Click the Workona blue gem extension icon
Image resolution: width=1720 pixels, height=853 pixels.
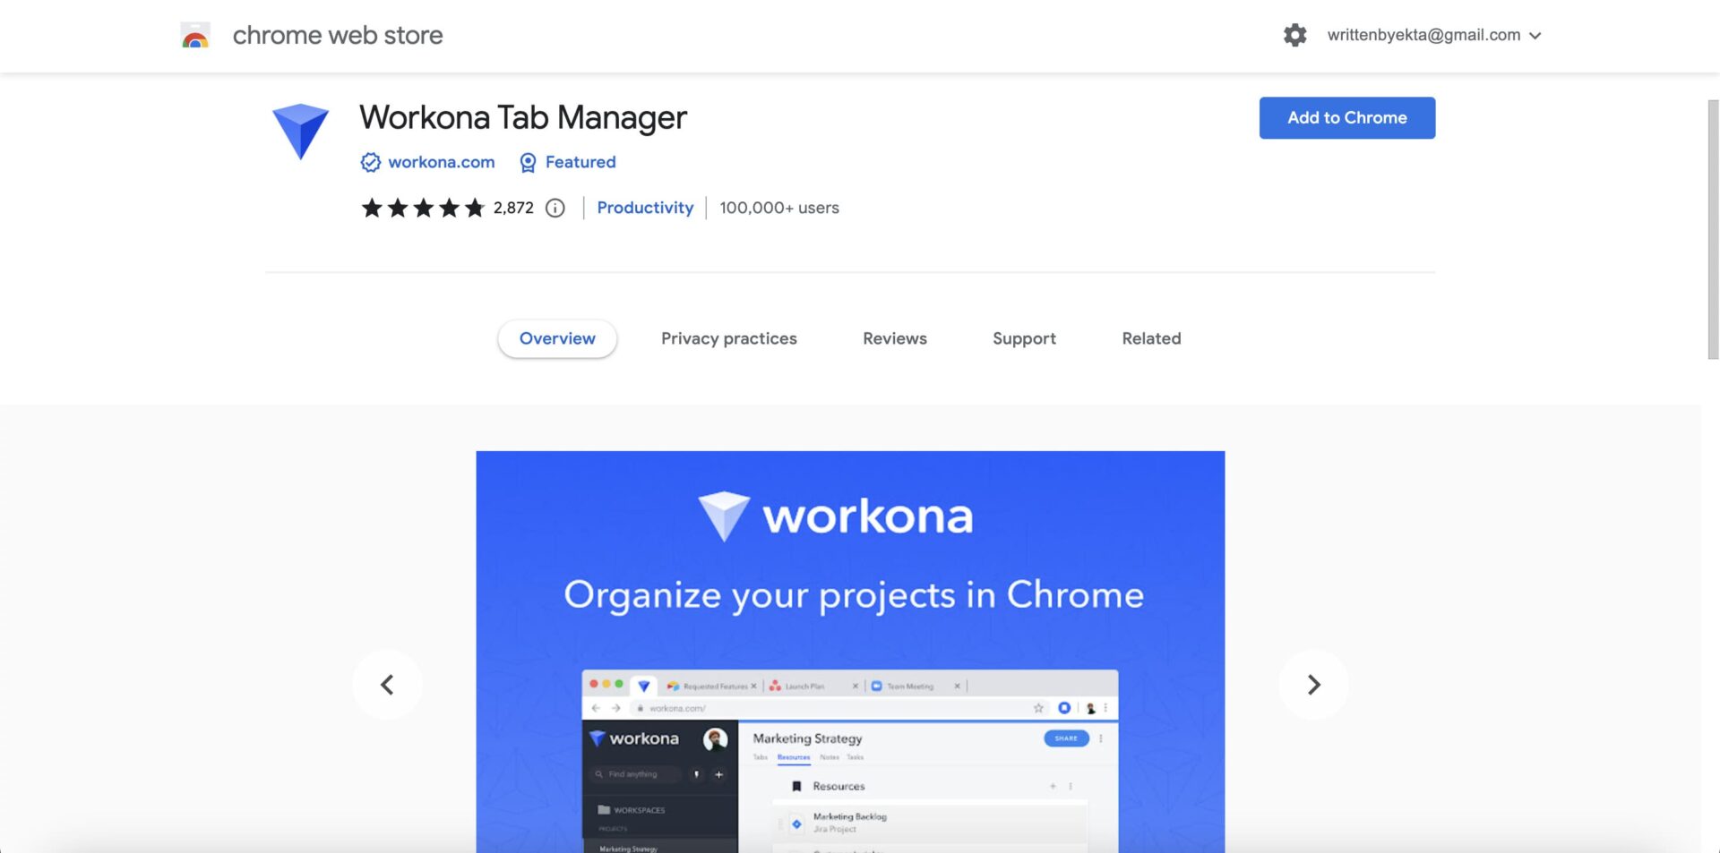300,132
